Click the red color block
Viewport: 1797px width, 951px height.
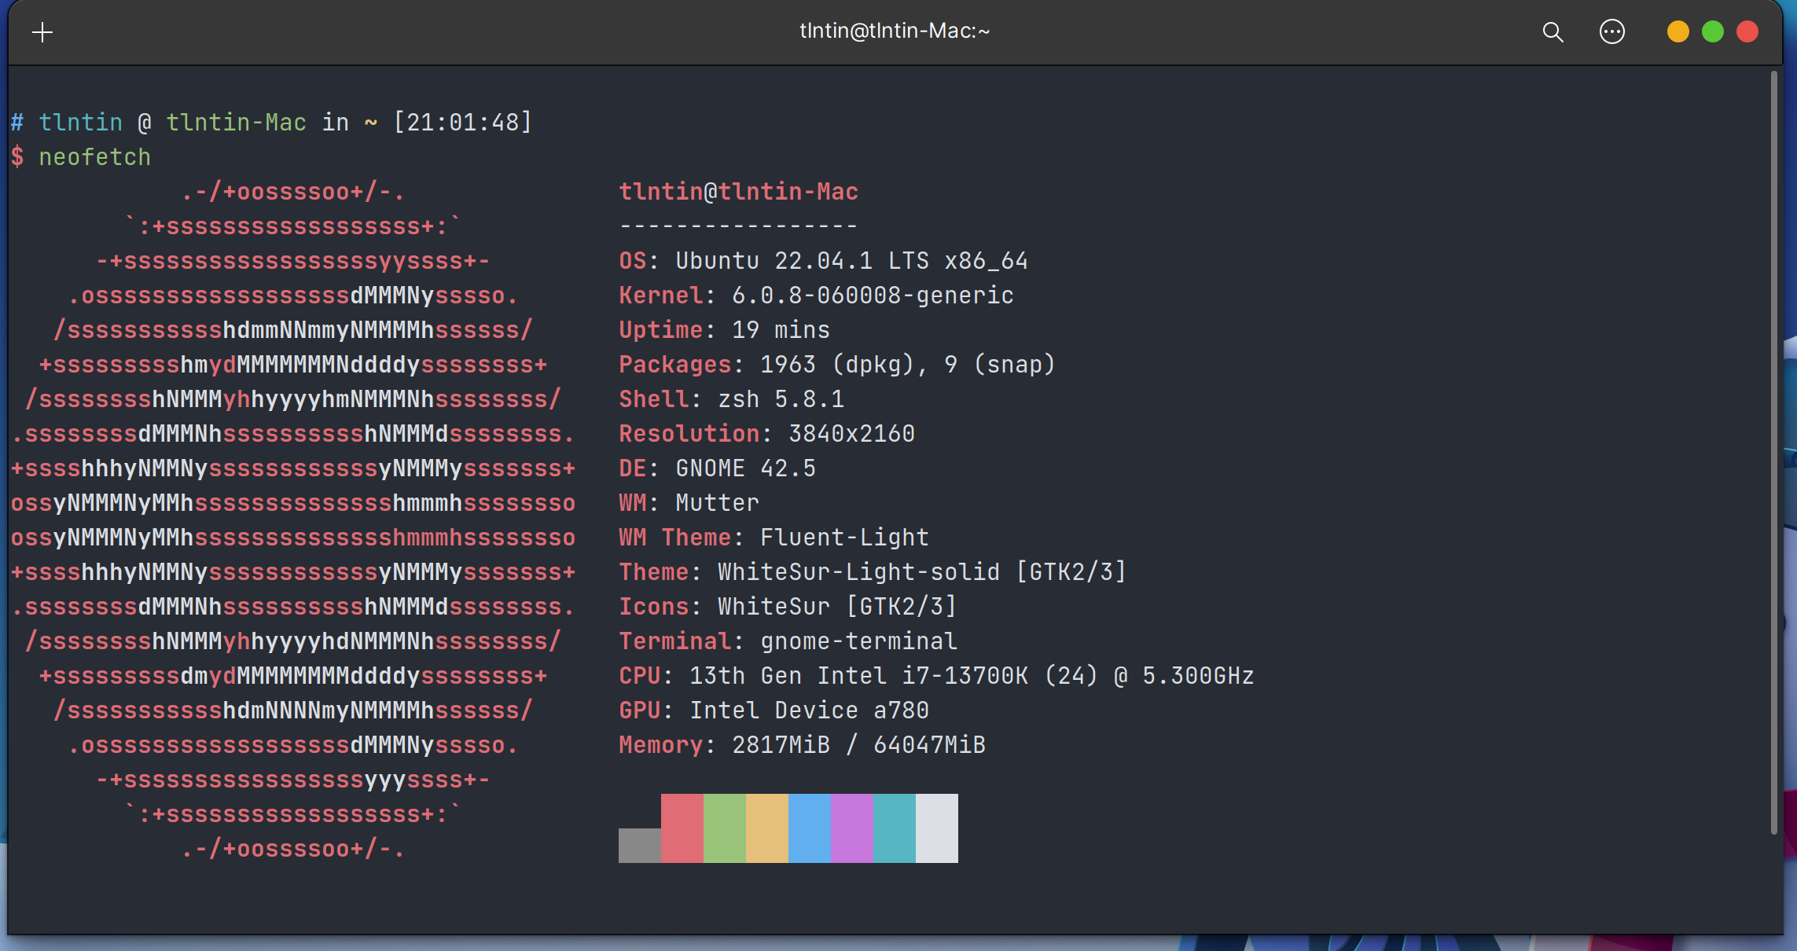(x=682, y=828)
